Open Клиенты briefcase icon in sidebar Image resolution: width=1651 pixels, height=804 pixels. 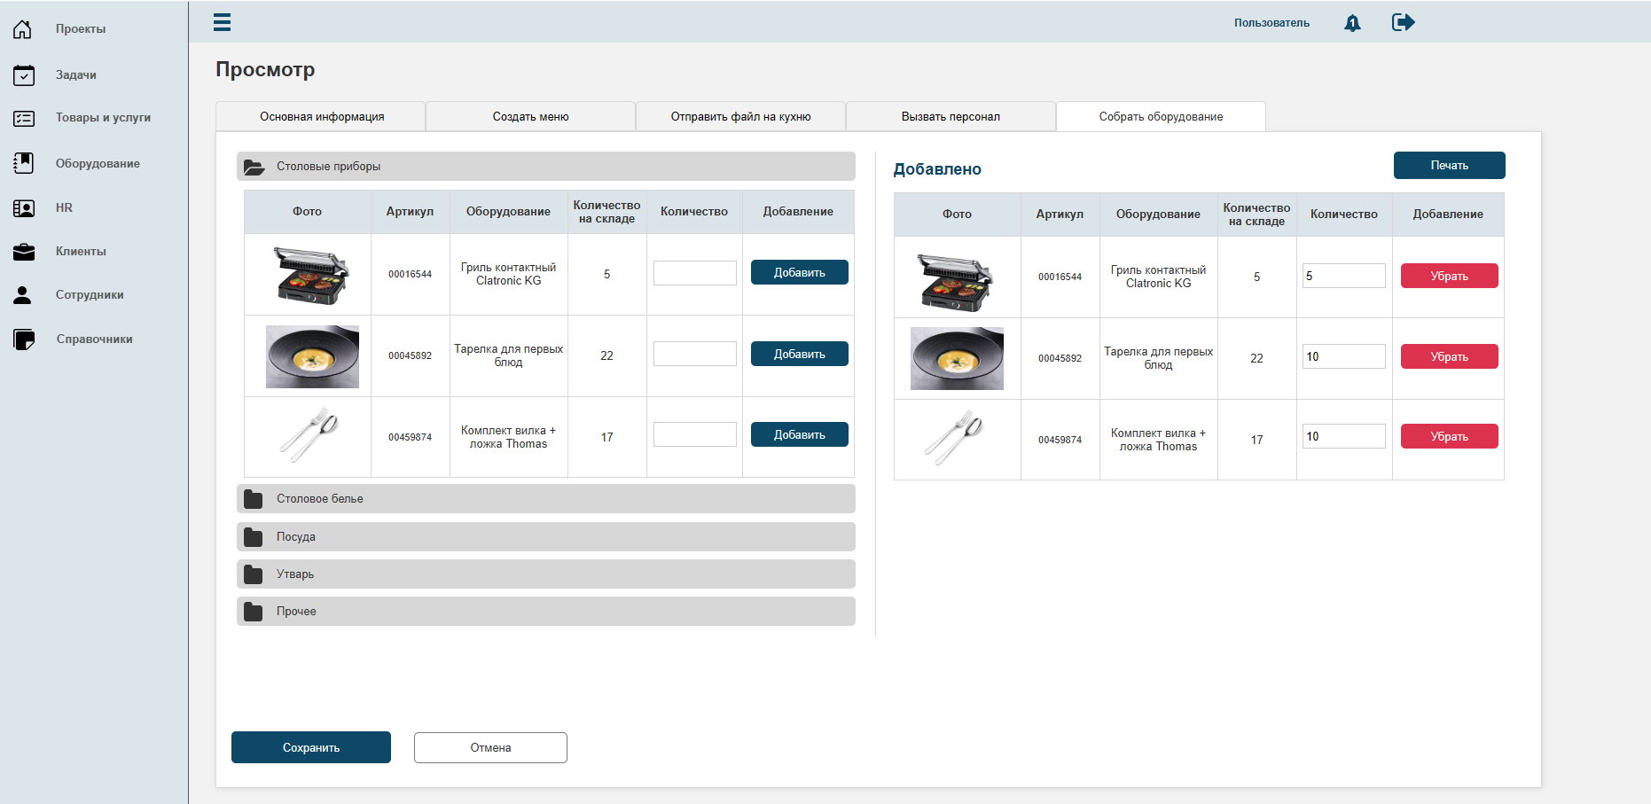(24, 252)
